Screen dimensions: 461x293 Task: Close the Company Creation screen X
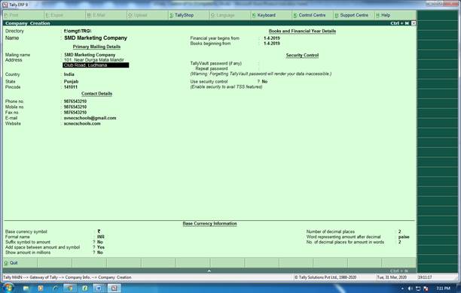point(414,23)
